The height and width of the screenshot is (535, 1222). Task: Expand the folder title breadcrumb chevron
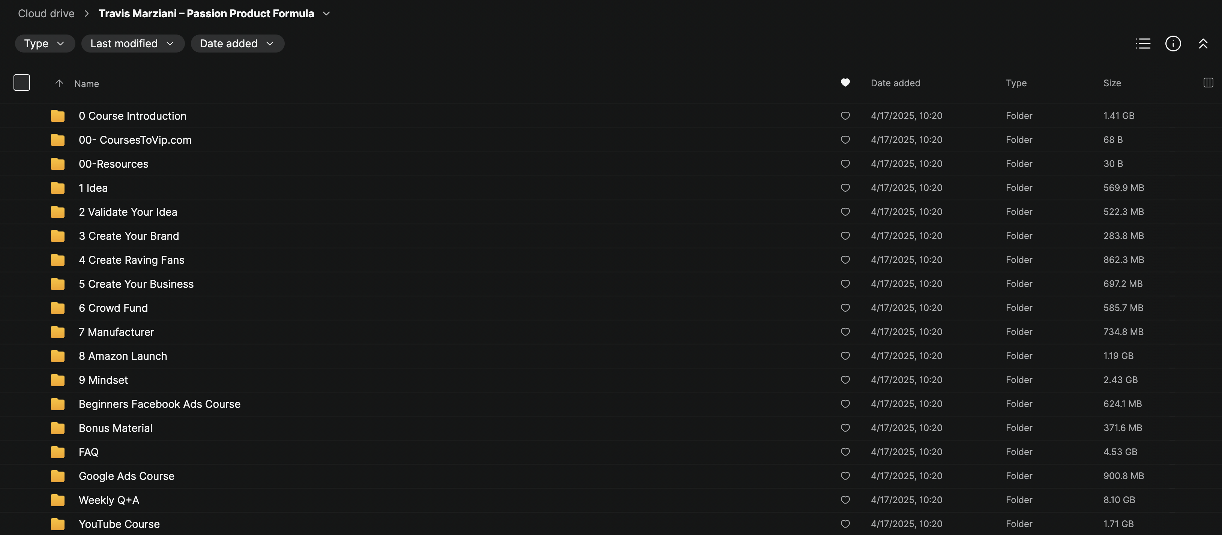326,14
